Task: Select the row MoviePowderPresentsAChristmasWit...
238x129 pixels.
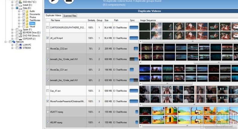Action: tap(92, 101)
